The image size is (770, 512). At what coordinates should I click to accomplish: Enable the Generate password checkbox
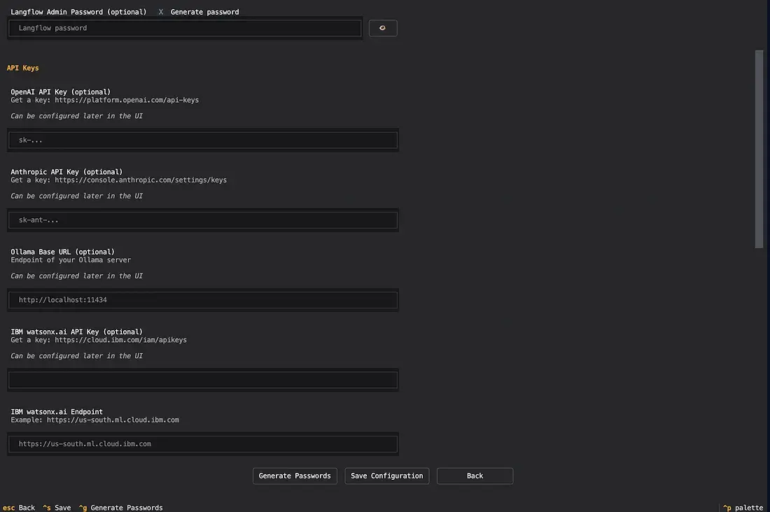pyautogui.click(x=161, y=12)
